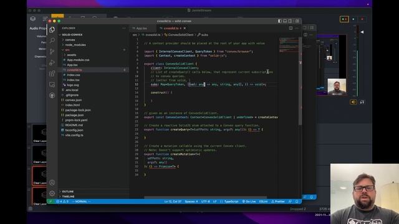Viewport: 399px width, 224px height.
Task: Click the layers icon in streaming app toolbar
Action: coord(33,19)
